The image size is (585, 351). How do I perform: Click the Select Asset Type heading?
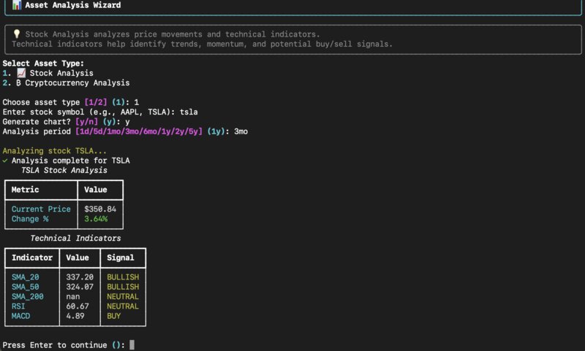pos(43,63)
